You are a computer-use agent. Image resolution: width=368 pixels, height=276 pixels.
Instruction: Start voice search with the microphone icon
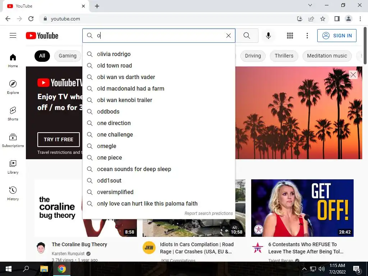(x=268, y=36)
